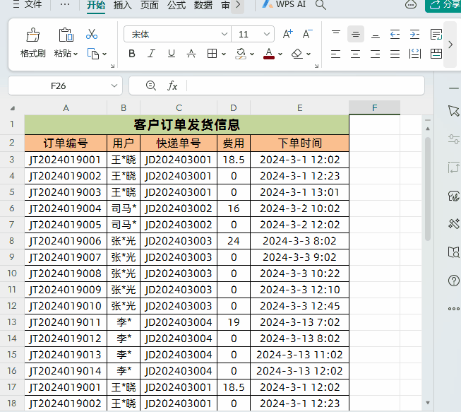
Task: Click the borders grid icon
Action: coord(212,54)
